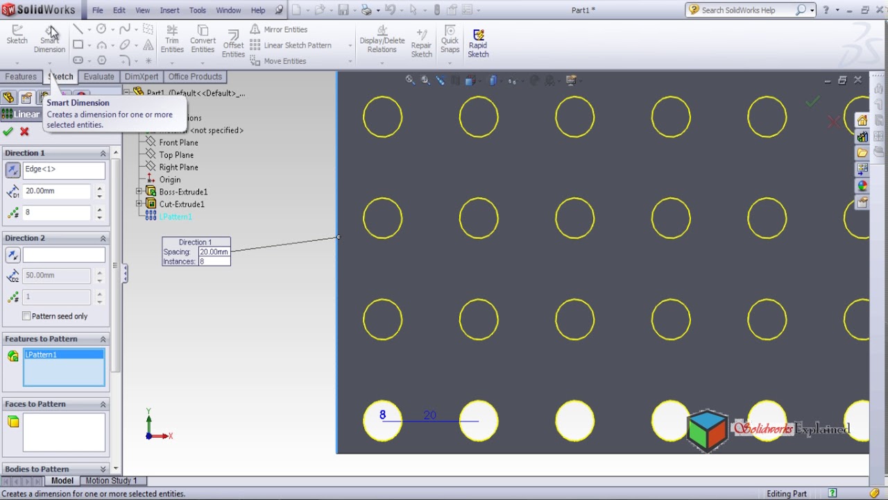Switch to the DimXpert tab
Image resolution: width=888 pixels, height=500 pixels.
coord(142,76)
